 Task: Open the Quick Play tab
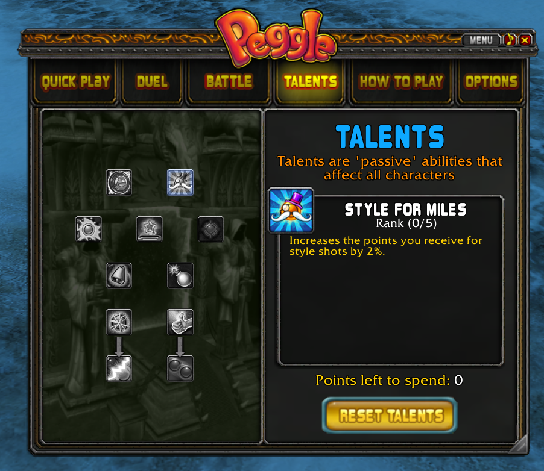point(75,82)
